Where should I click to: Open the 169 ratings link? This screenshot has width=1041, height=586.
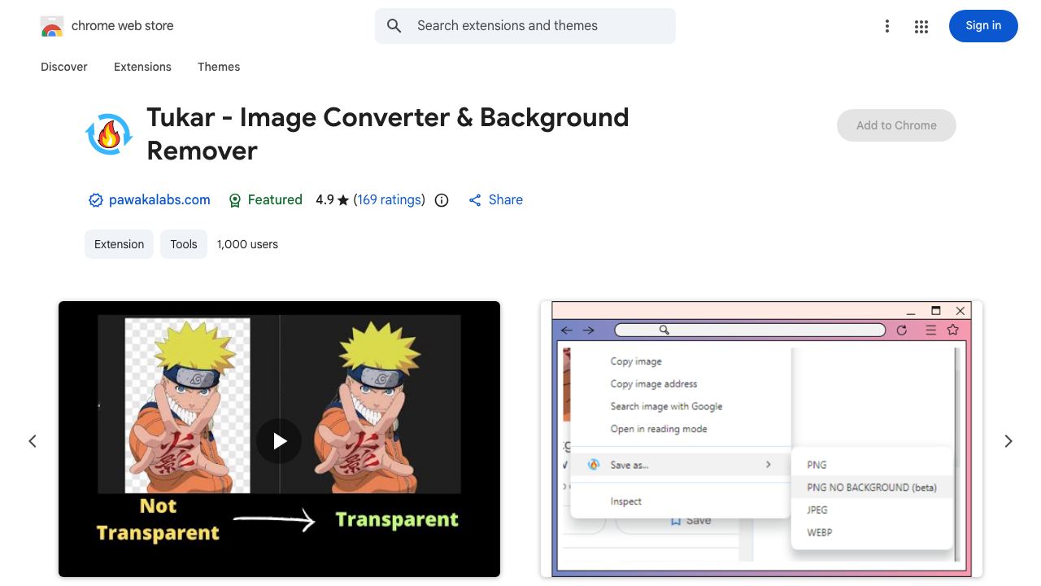[x=390, y=200]
